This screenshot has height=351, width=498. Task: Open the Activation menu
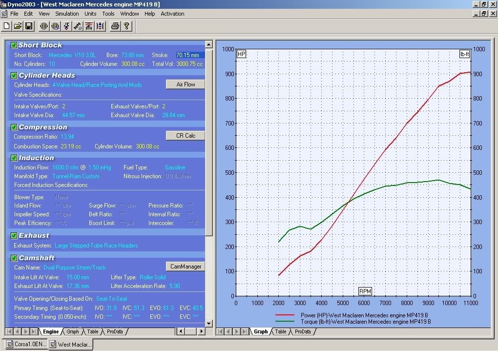[x=172, y=14]
